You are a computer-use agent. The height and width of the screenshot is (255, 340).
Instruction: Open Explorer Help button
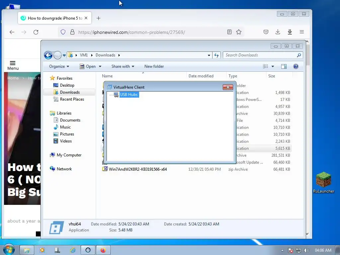(x=296, y=66)
